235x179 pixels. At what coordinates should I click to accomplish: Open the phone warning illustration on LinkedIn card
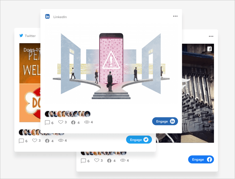pos(111,66)
